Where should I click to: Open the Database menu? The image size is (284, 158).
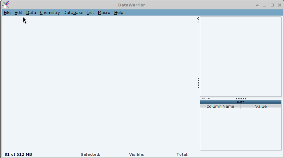click(x=73, y=13)
